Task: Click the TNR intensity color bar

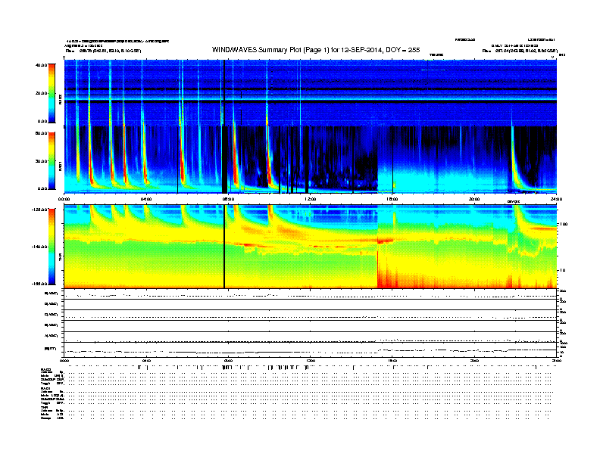Action: tap(52, 247)
